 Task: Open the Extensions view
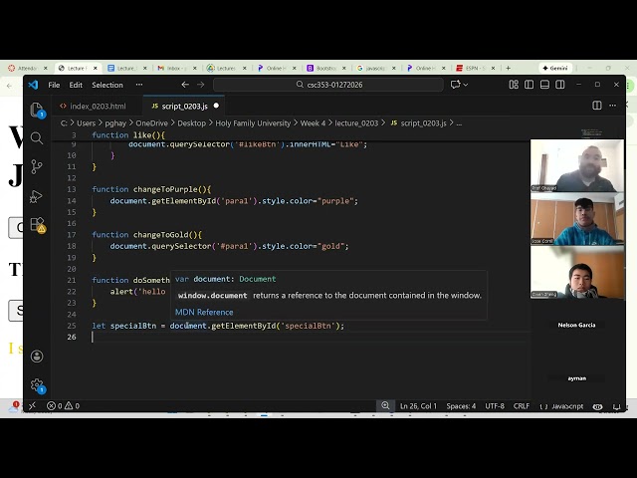[x=37, y=225]
